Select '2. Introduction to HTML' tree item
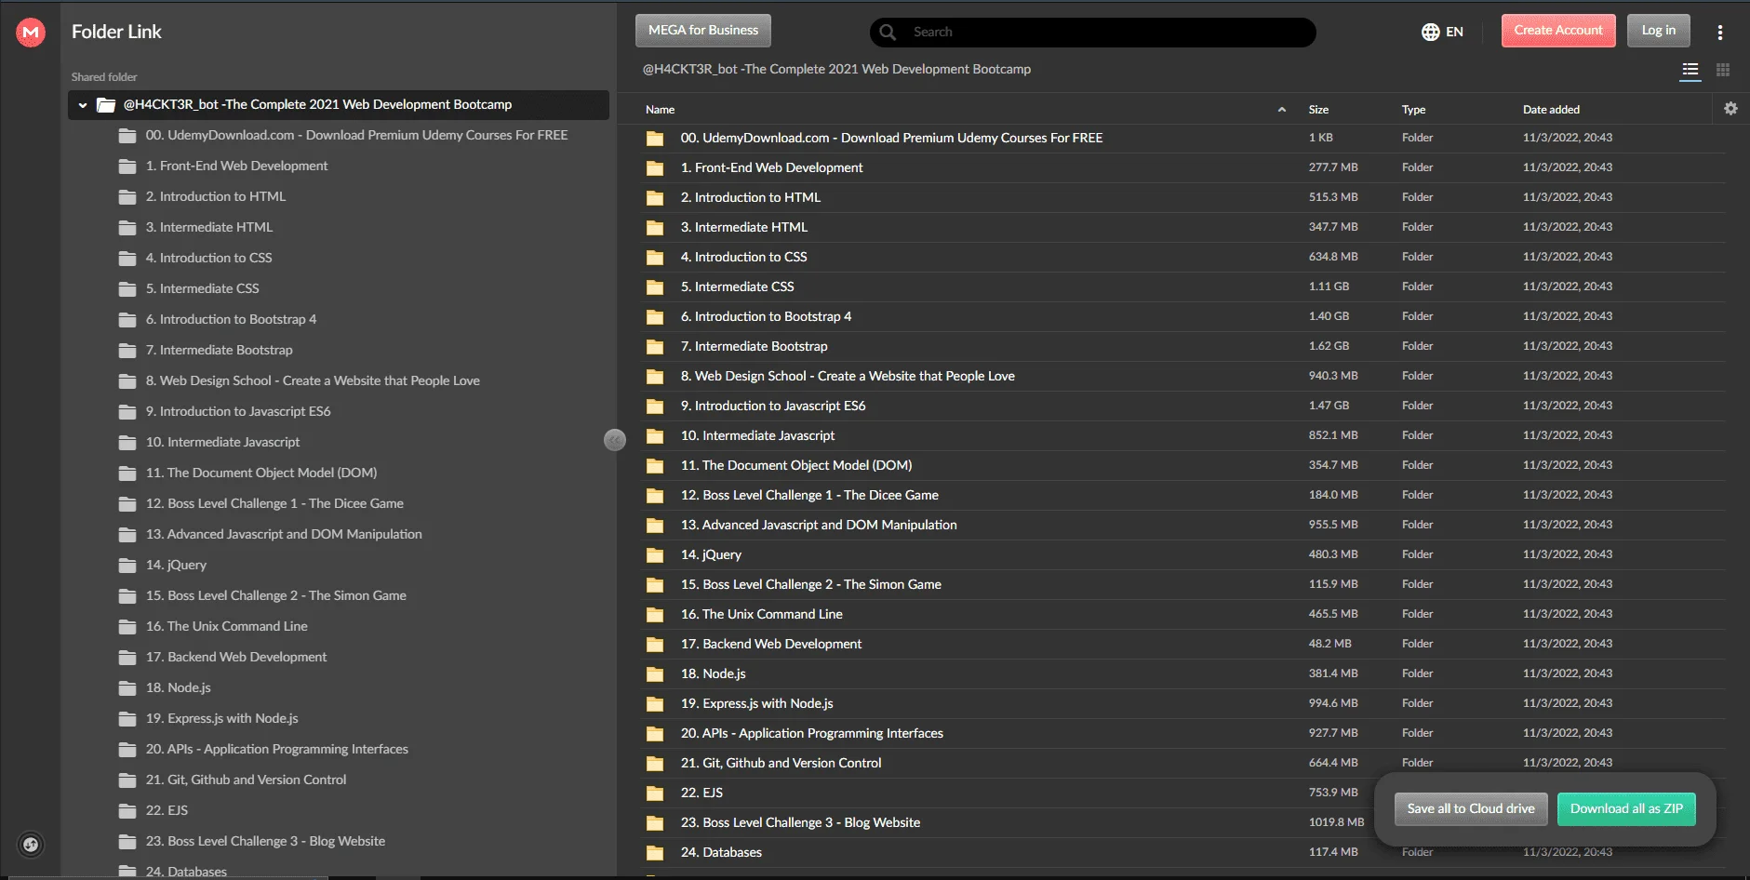Screen dimensions: 1750x880 pyautogui.click(x=216, y=197)
